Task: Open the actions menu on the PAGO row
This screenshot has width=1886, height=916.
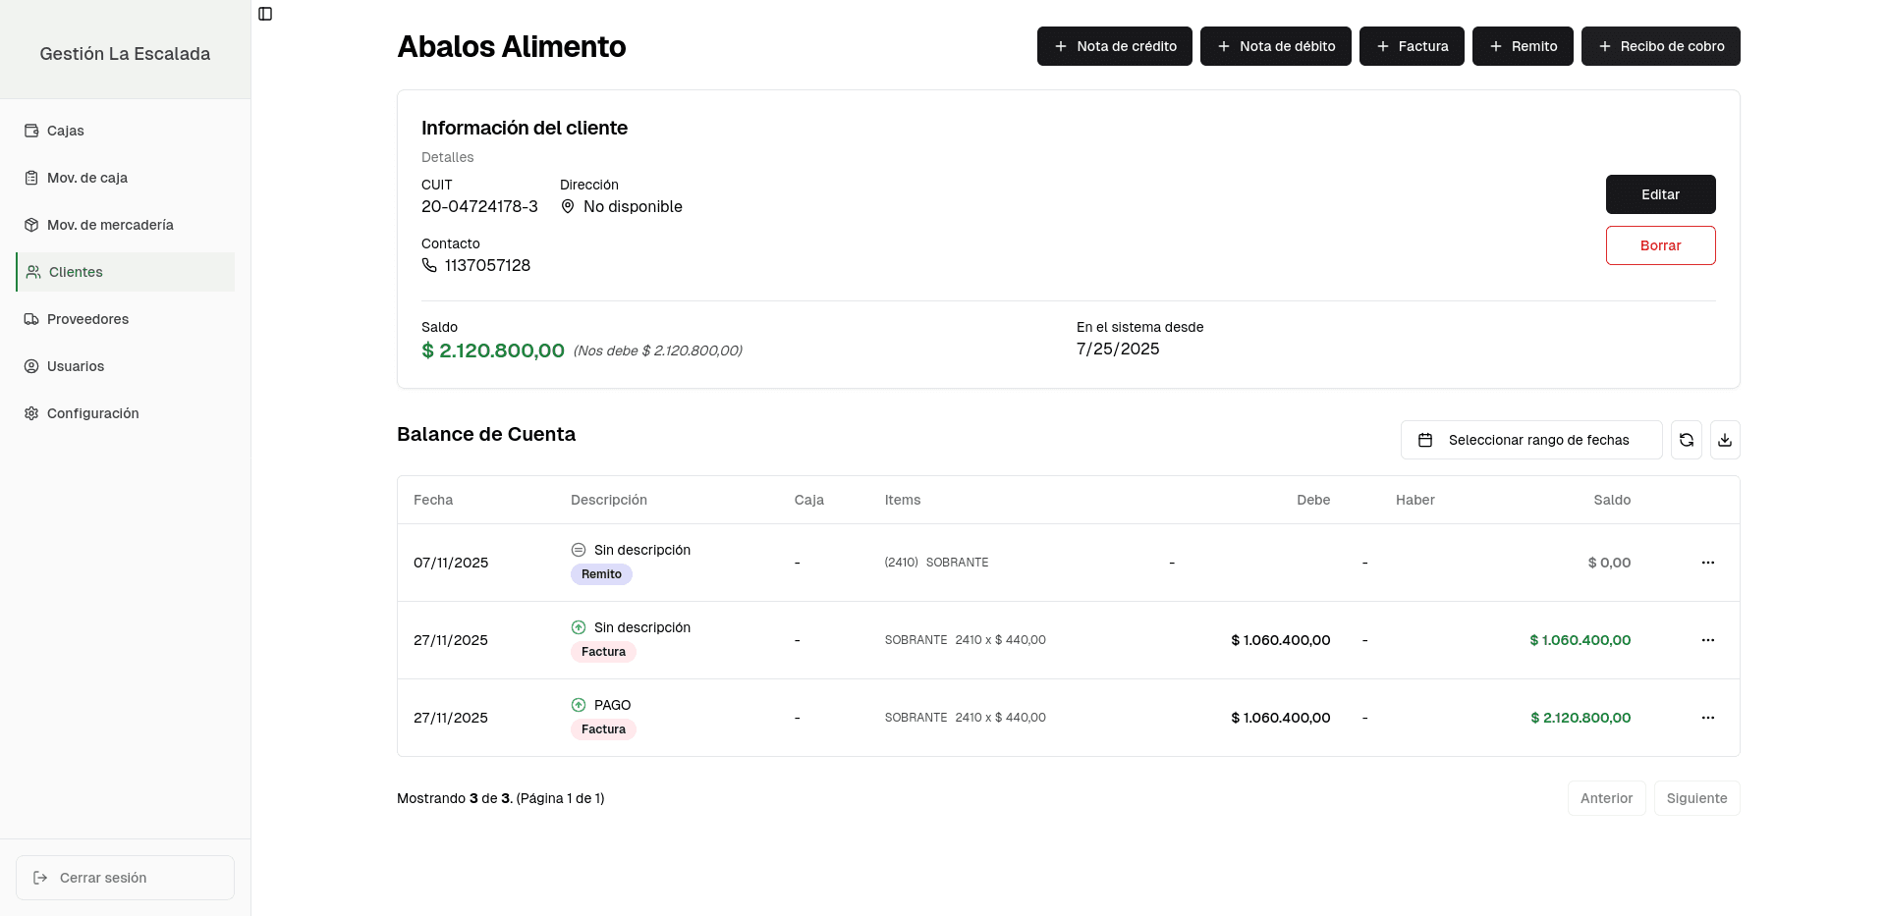Action: coord(1708,718)
